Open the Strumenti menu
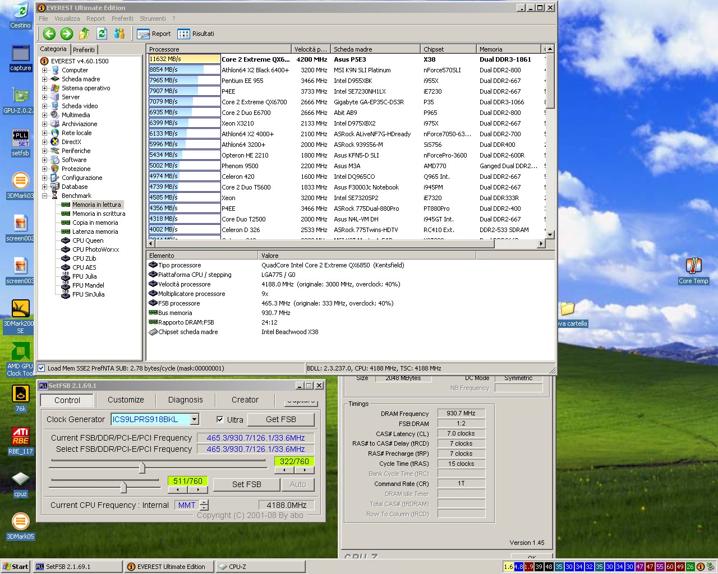Image resolution: width=718 pixels, height=574 pixels. [153, 18]
